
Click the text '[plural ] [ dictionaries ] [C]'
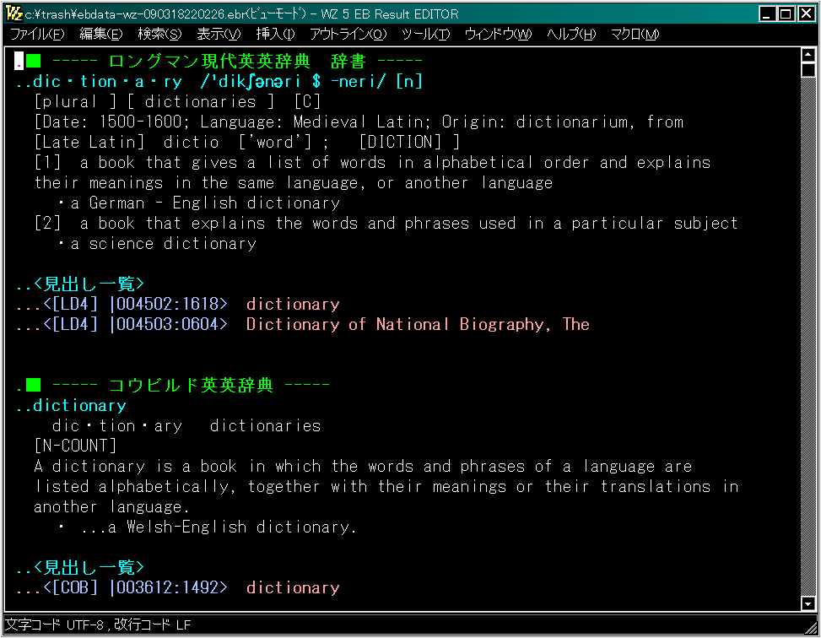177,101
